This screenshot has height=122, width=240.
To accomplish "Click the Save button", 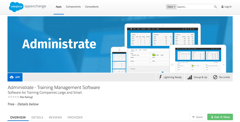I will pyautogui.click(x=197, y=117).
